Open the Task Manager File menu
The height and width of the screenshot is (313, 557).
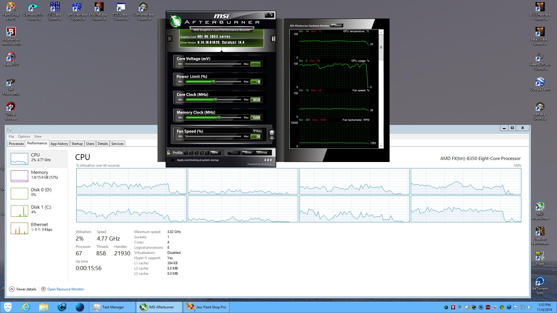pyautogui.click(x=11, y=137)
